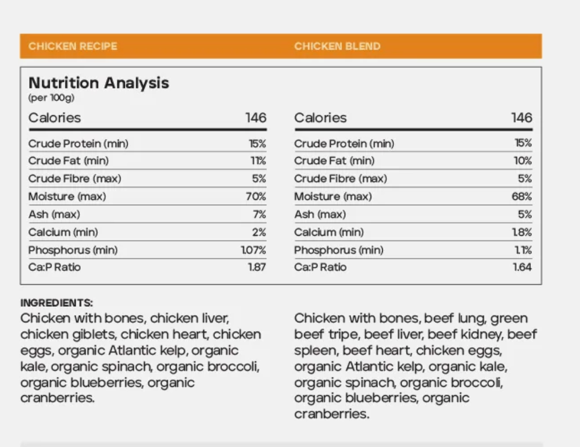
Task: Click Calcium 1.8% value in Chicken Blend
Action: pyautogui.click(x=523, y=232)
